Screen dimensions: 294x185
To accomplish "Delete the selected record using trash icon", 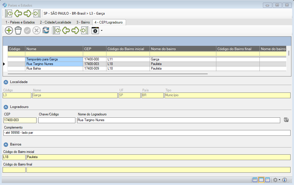I will coord(18,31).
